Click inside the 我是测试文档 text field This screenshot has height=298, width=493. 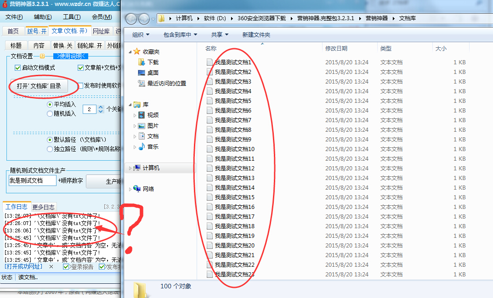coord(32,180)
